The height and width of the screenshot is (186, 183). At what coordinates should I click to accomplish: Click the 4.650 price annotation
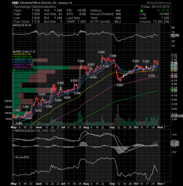coord(58,100)
